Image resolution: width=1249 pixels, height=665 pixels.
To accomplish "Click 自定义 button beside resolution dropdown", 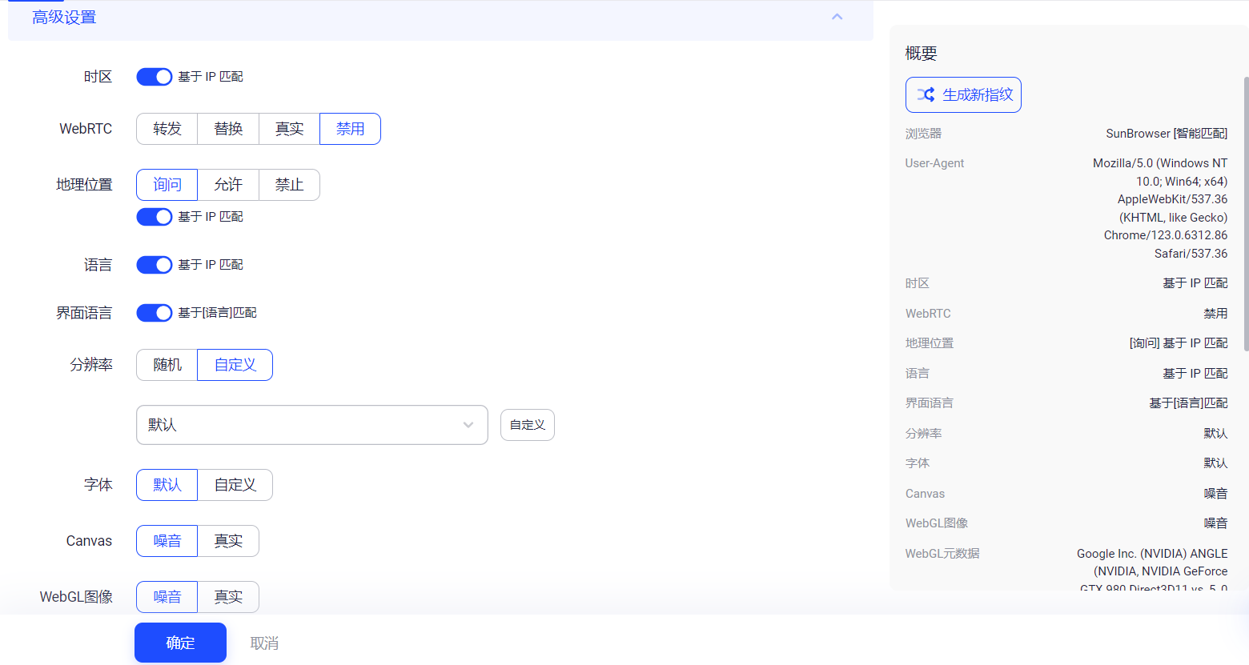I will click(x=527, y=425).
